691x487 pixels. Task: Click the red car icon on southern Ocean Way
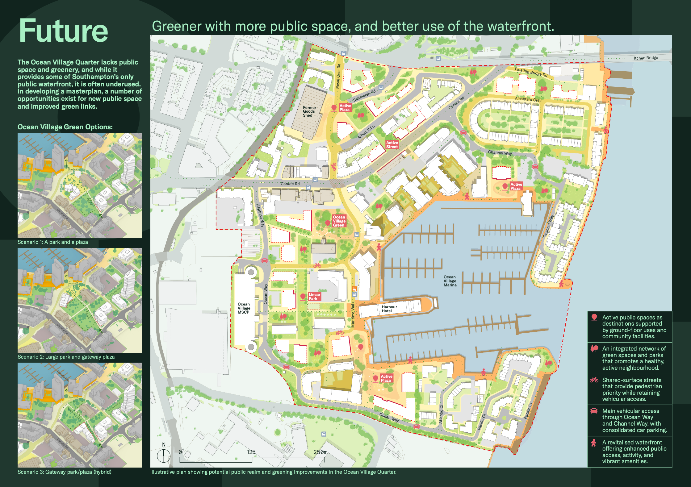[417, 427]
